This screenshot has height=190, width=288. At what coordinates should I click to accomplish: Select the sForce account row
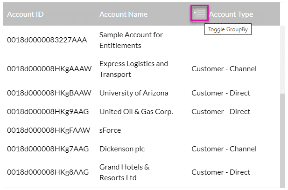point(110,130)
